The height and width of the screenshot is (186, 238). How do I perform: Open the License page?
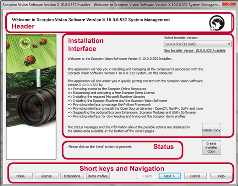click(46, 176)
